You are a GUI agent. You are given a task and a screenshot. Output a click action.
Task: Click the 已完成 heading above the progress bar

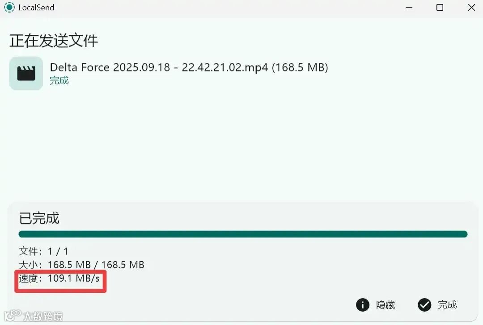[39, 218]
